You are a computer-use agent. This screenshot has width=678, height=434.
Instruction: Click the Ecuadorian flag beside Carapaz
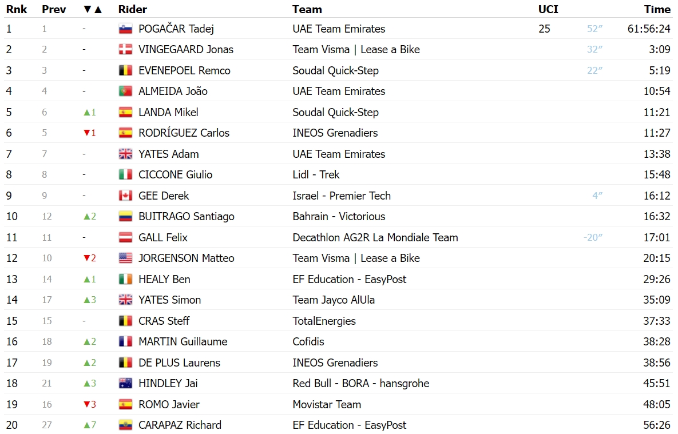[x=125, y=425]
